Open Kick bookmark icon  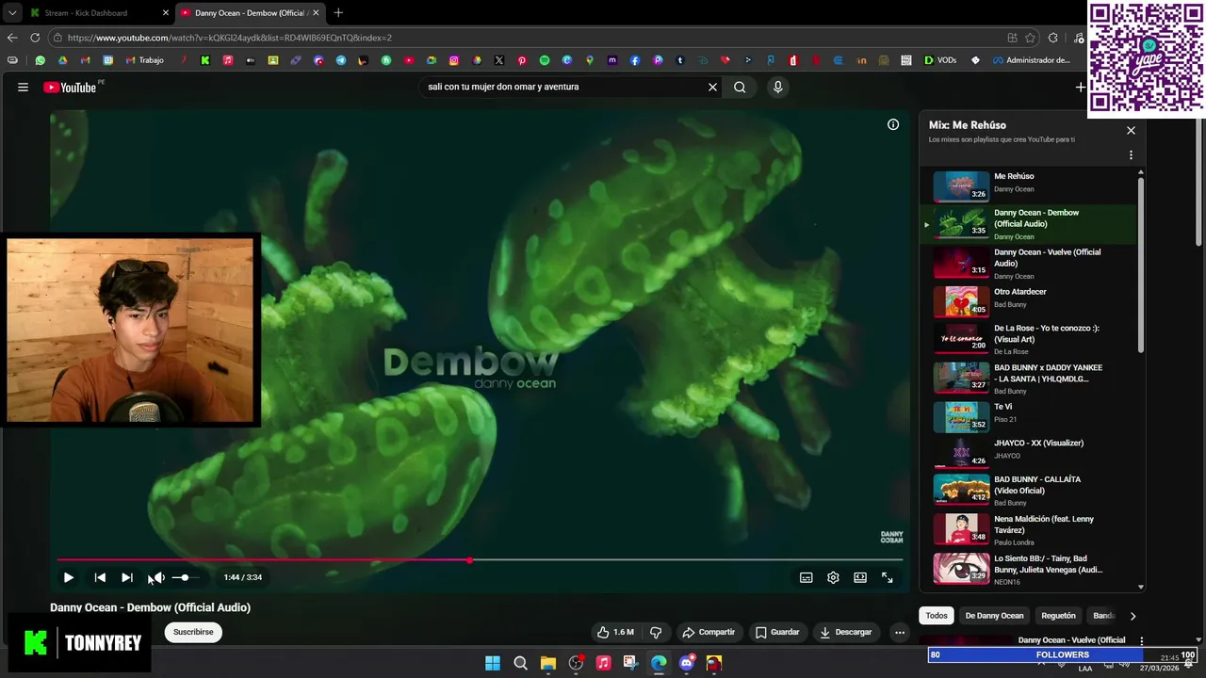(205, 60)
